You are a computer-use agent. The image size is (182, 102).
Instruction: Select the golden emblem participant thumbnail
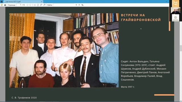175,4
